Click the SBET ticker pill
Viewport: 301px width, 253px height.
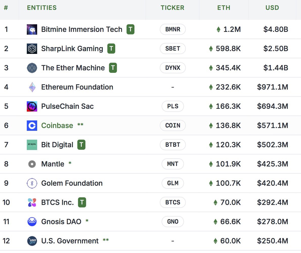[x=173, y=49]
